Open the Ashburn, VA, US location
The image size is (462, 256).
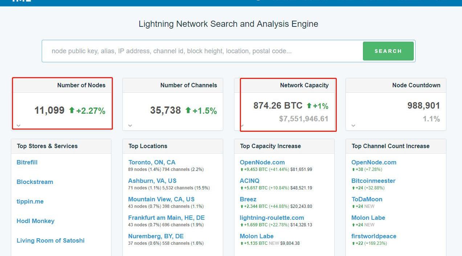(x=152, y=181)
